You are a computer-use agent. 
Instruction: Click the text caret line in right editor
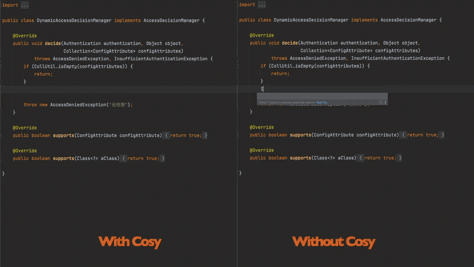tap(355, 89)
